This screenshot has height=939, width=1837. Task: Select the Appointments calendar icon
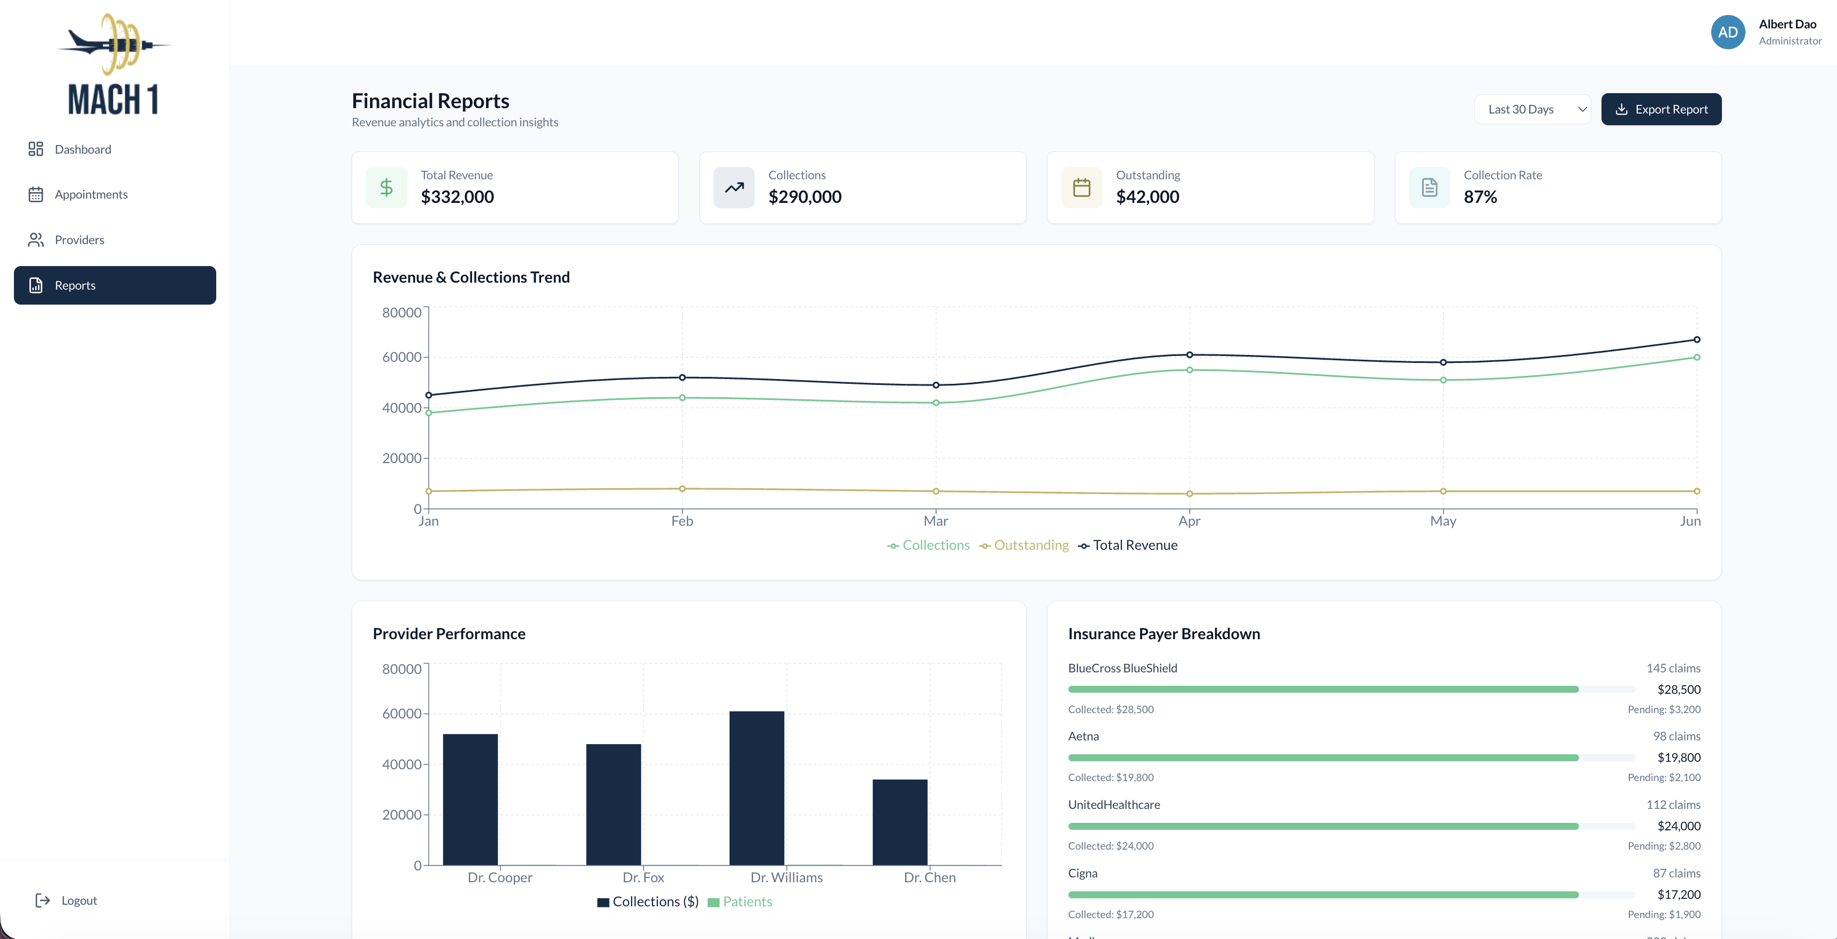coord(36,194)
